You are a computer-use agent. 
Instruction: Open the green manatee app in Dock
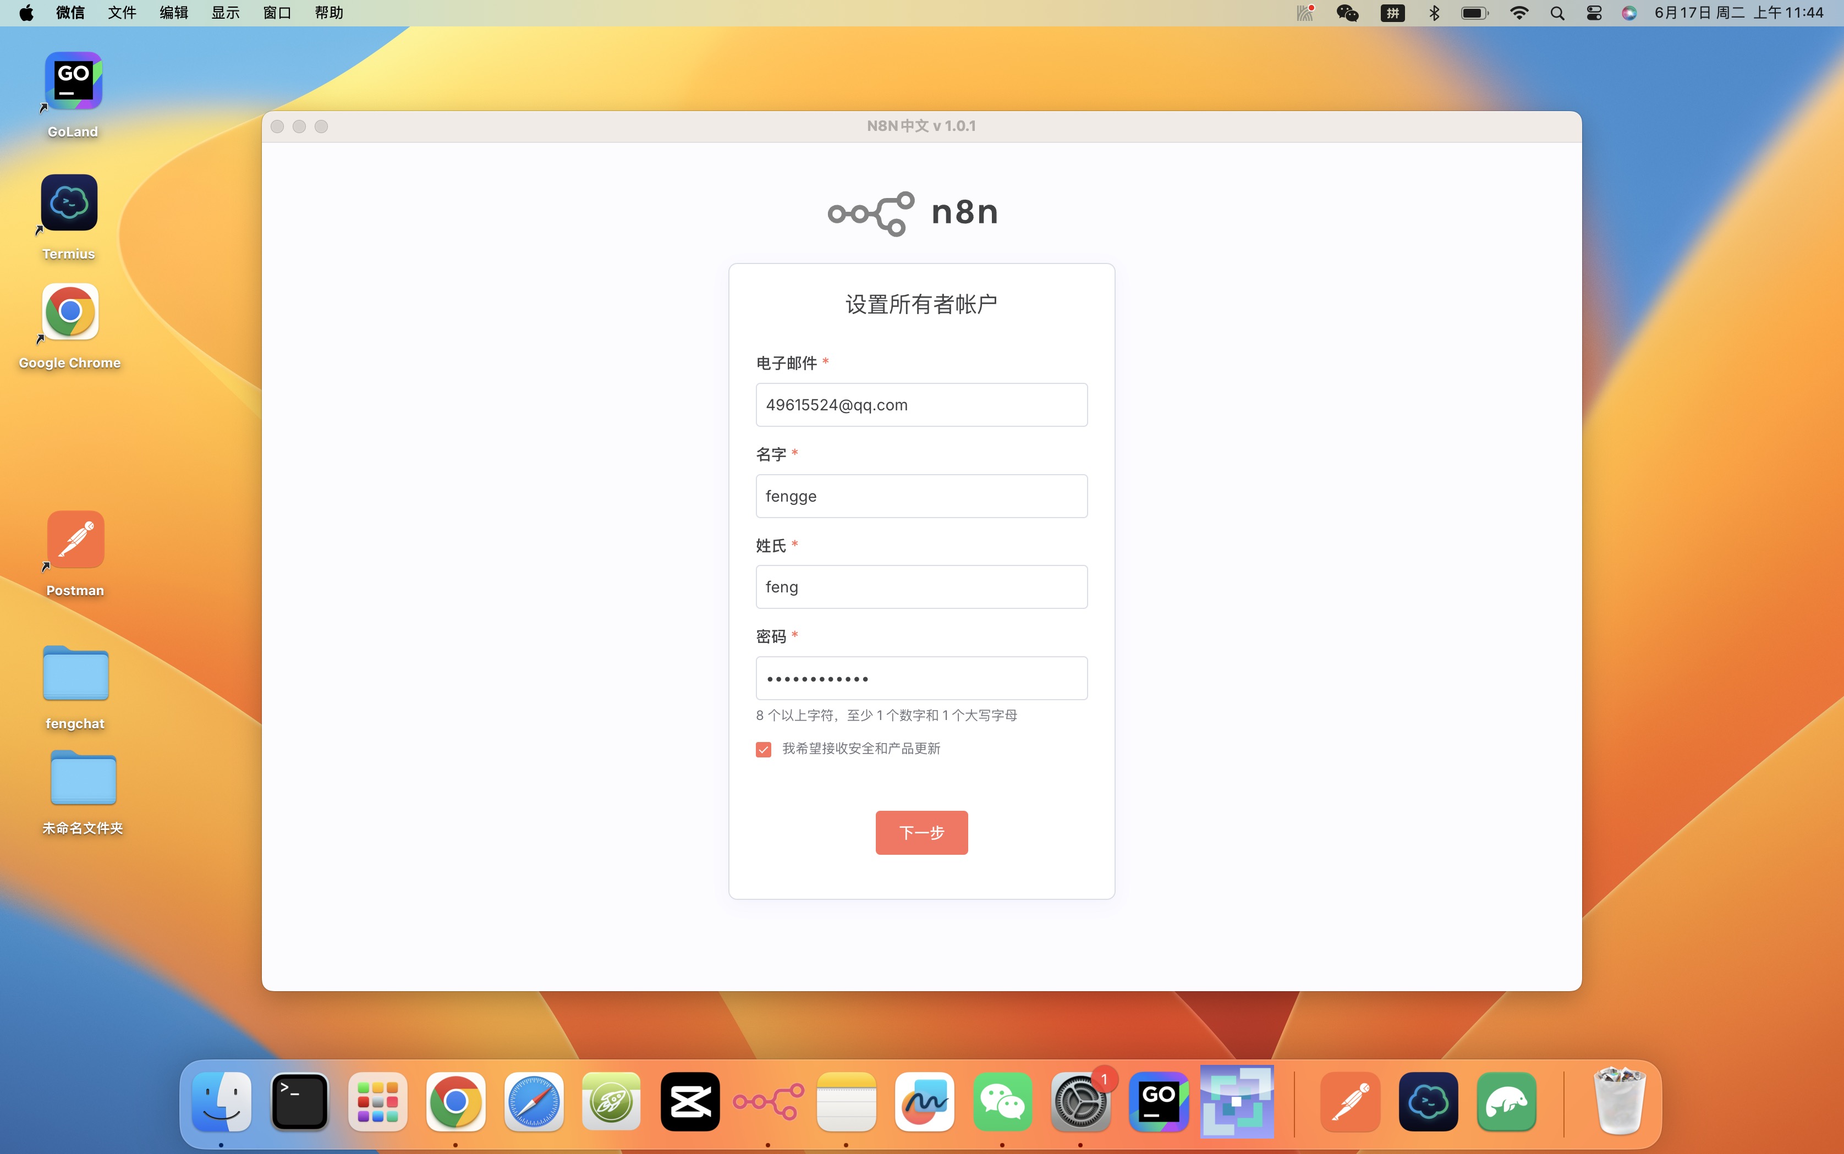pos(1506,1101)
